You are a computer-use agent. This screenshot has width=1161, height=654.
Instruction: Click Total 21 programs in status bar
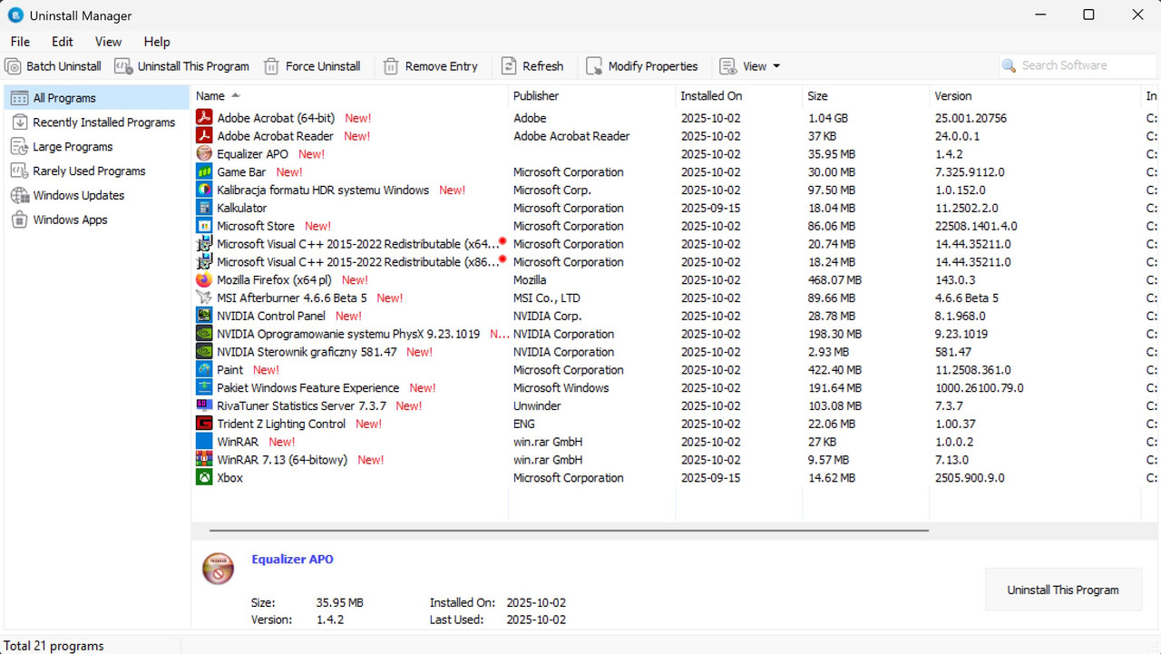coord(54,646)
